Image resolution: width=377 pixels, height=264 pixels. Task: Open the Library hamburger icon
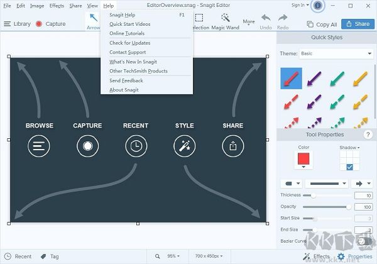[7, 24]
